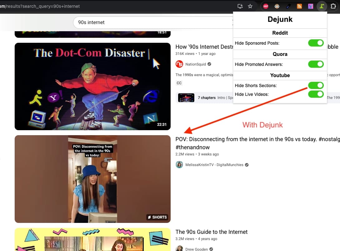Turn off Hide Promoted Answers toggle

tap(316, 64)
